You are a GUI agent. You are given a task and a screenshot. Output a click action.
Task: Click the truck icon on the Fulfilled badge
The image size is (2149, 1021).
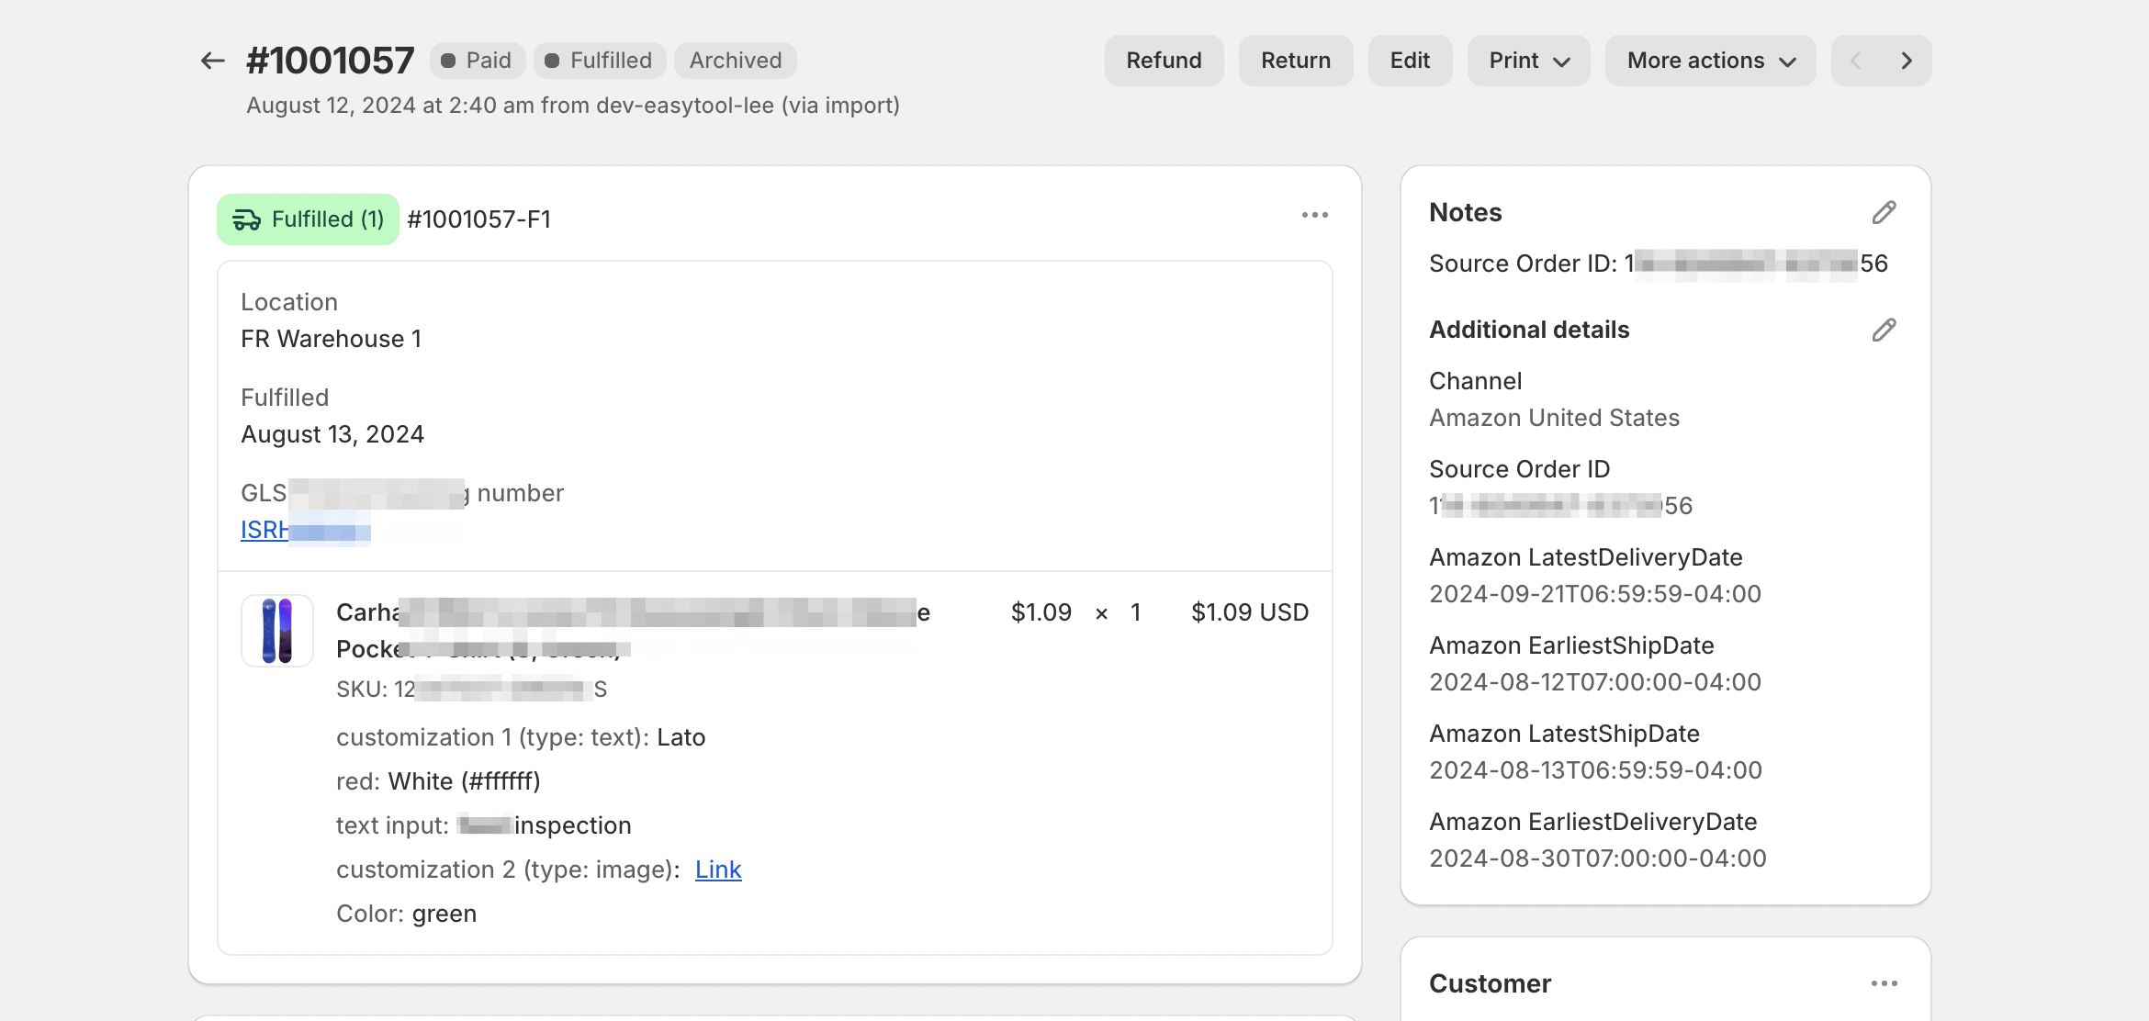tap(246, 219)
